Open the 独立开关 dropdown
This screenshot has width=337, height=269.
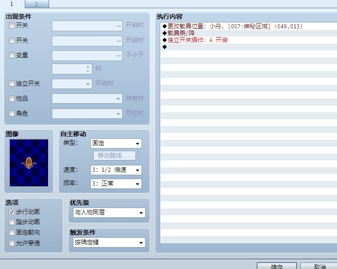coord(72,84)
